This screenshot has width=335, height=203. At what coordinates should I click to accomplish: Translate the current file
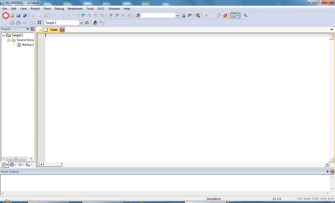(6, 23)
